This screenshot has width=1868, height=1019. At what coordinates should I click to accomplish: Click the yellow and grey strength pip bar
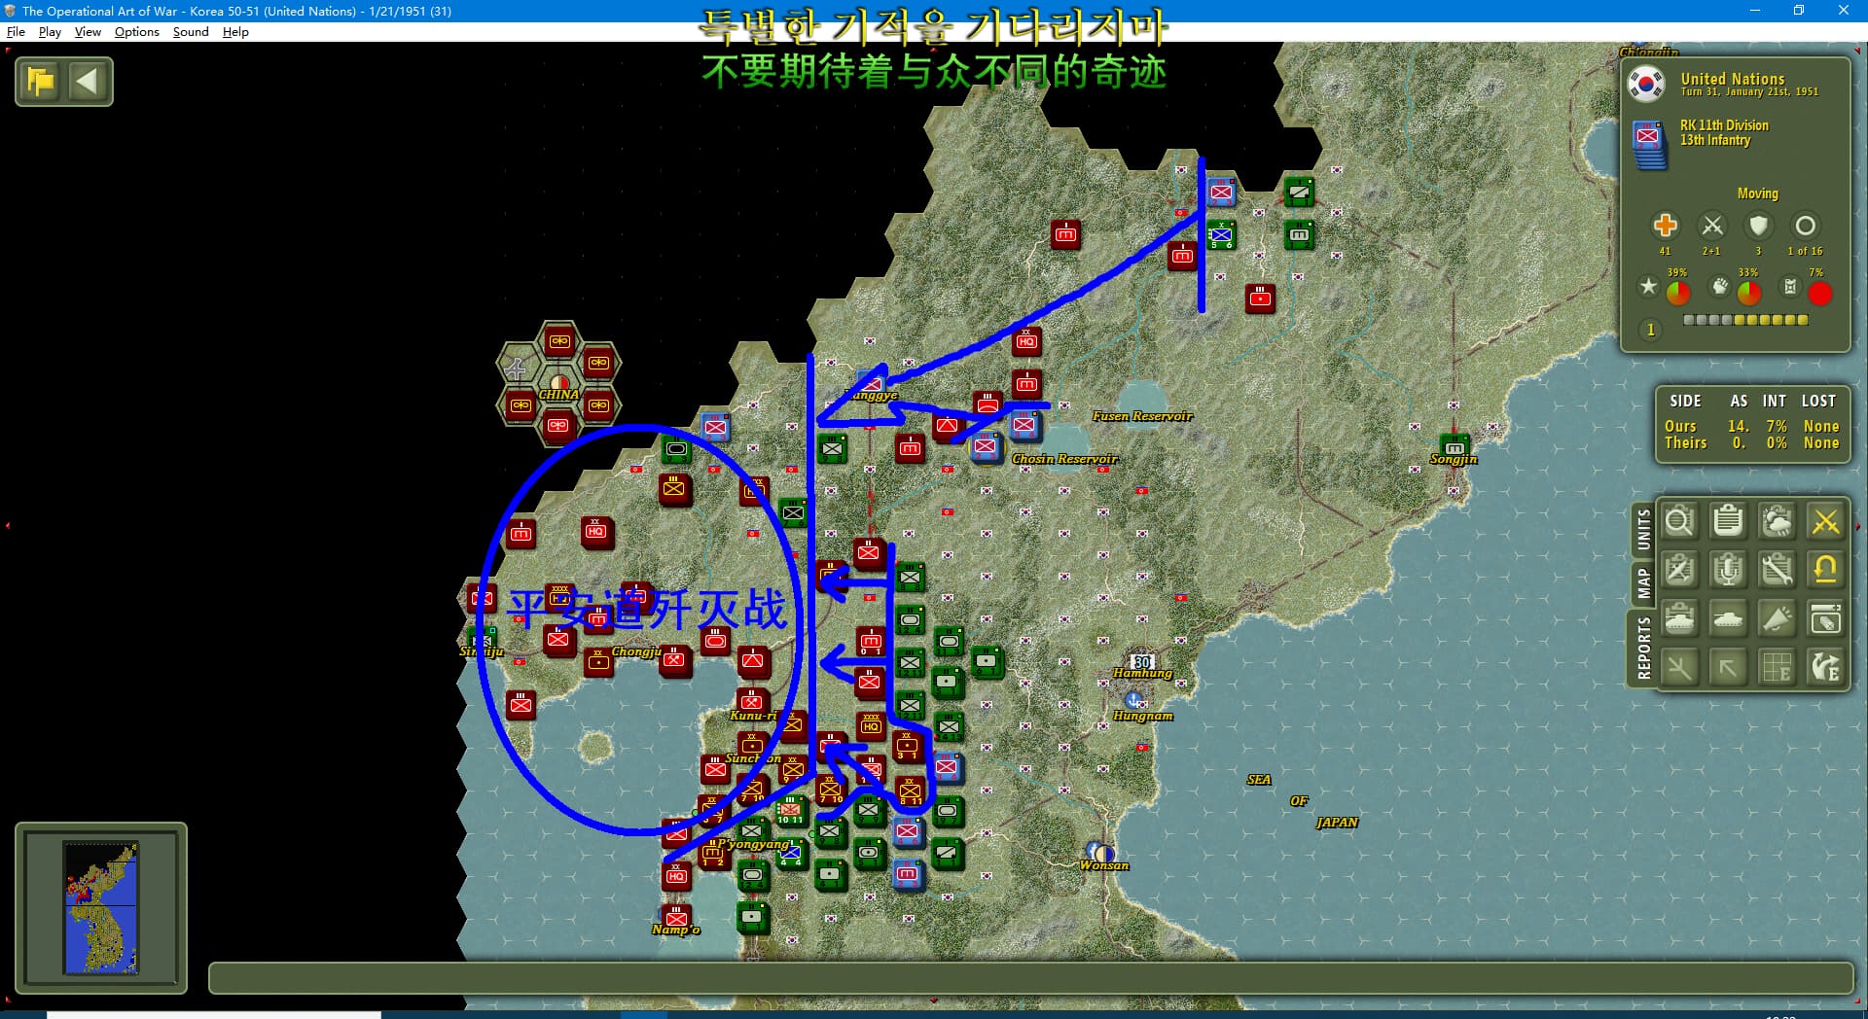(x=1745, y=320)
